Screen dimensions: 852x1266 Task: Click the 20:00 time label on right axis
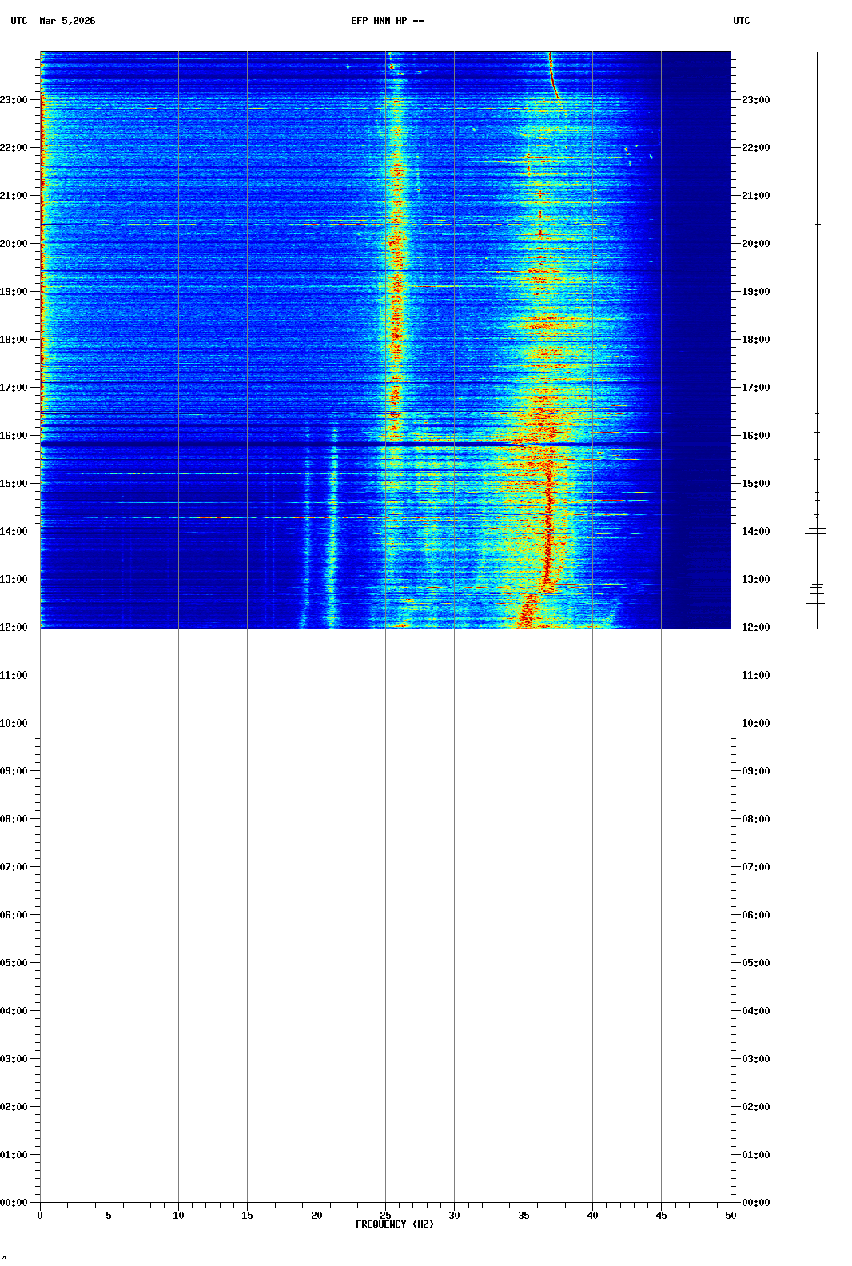point(755,244)
